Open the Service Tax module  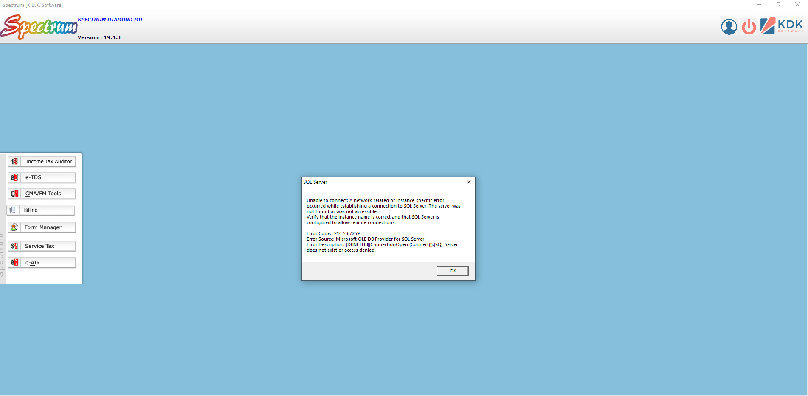point(42,246)
